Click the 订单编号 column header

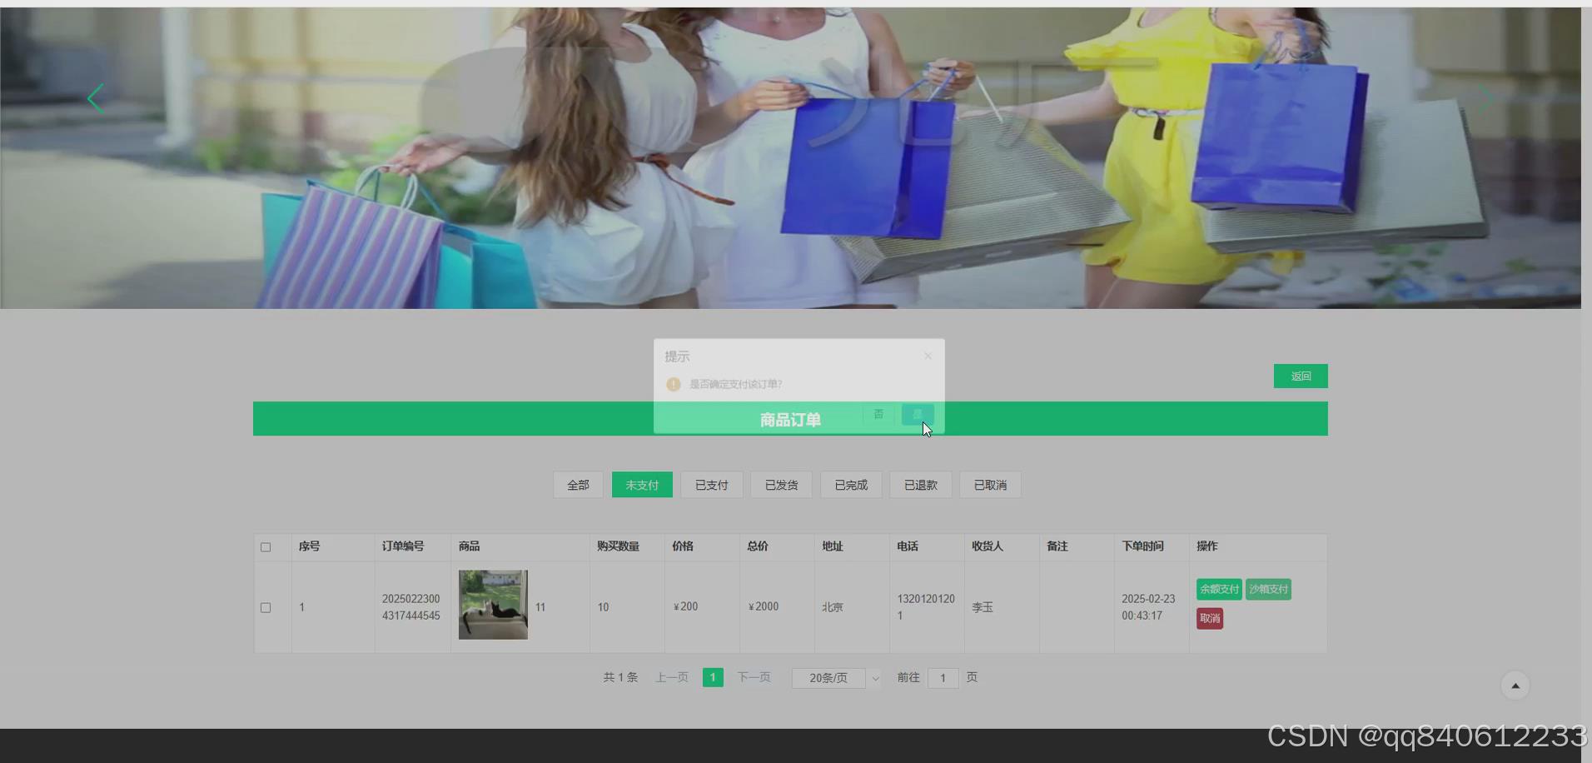403,546
